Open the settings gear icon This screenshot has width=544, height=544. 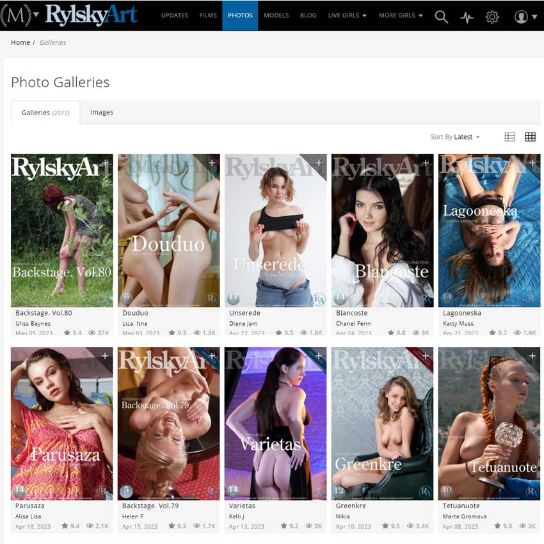point(492,16)
